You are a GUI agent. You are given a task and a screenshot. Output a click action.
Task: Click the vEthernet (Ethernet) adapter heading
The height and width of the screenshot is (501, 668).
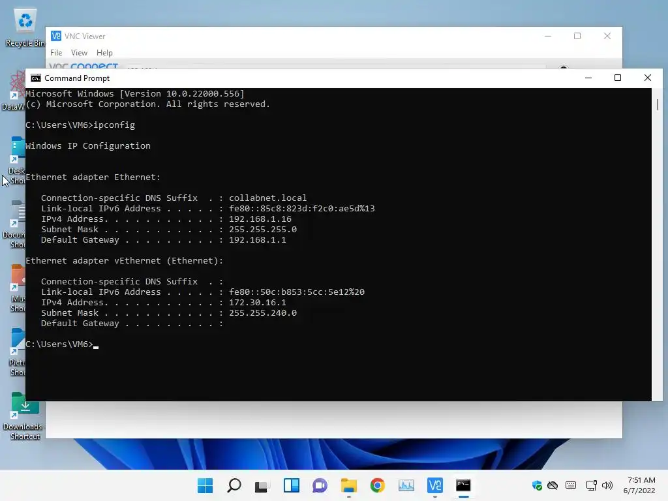(x=125, y=261)
